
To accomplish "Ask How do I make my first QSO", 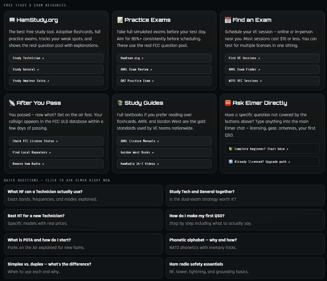I will pyautogui.click(x=245, y=220).
